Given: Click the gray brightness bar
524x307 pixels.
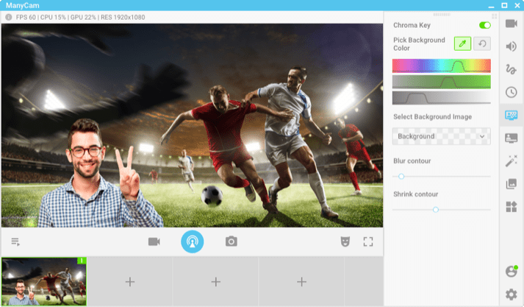Looking at the screenshot, I should point(442,98).
